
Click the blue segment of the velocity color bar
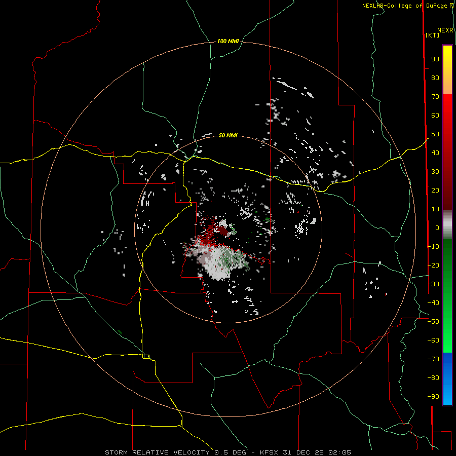[447, 379]
